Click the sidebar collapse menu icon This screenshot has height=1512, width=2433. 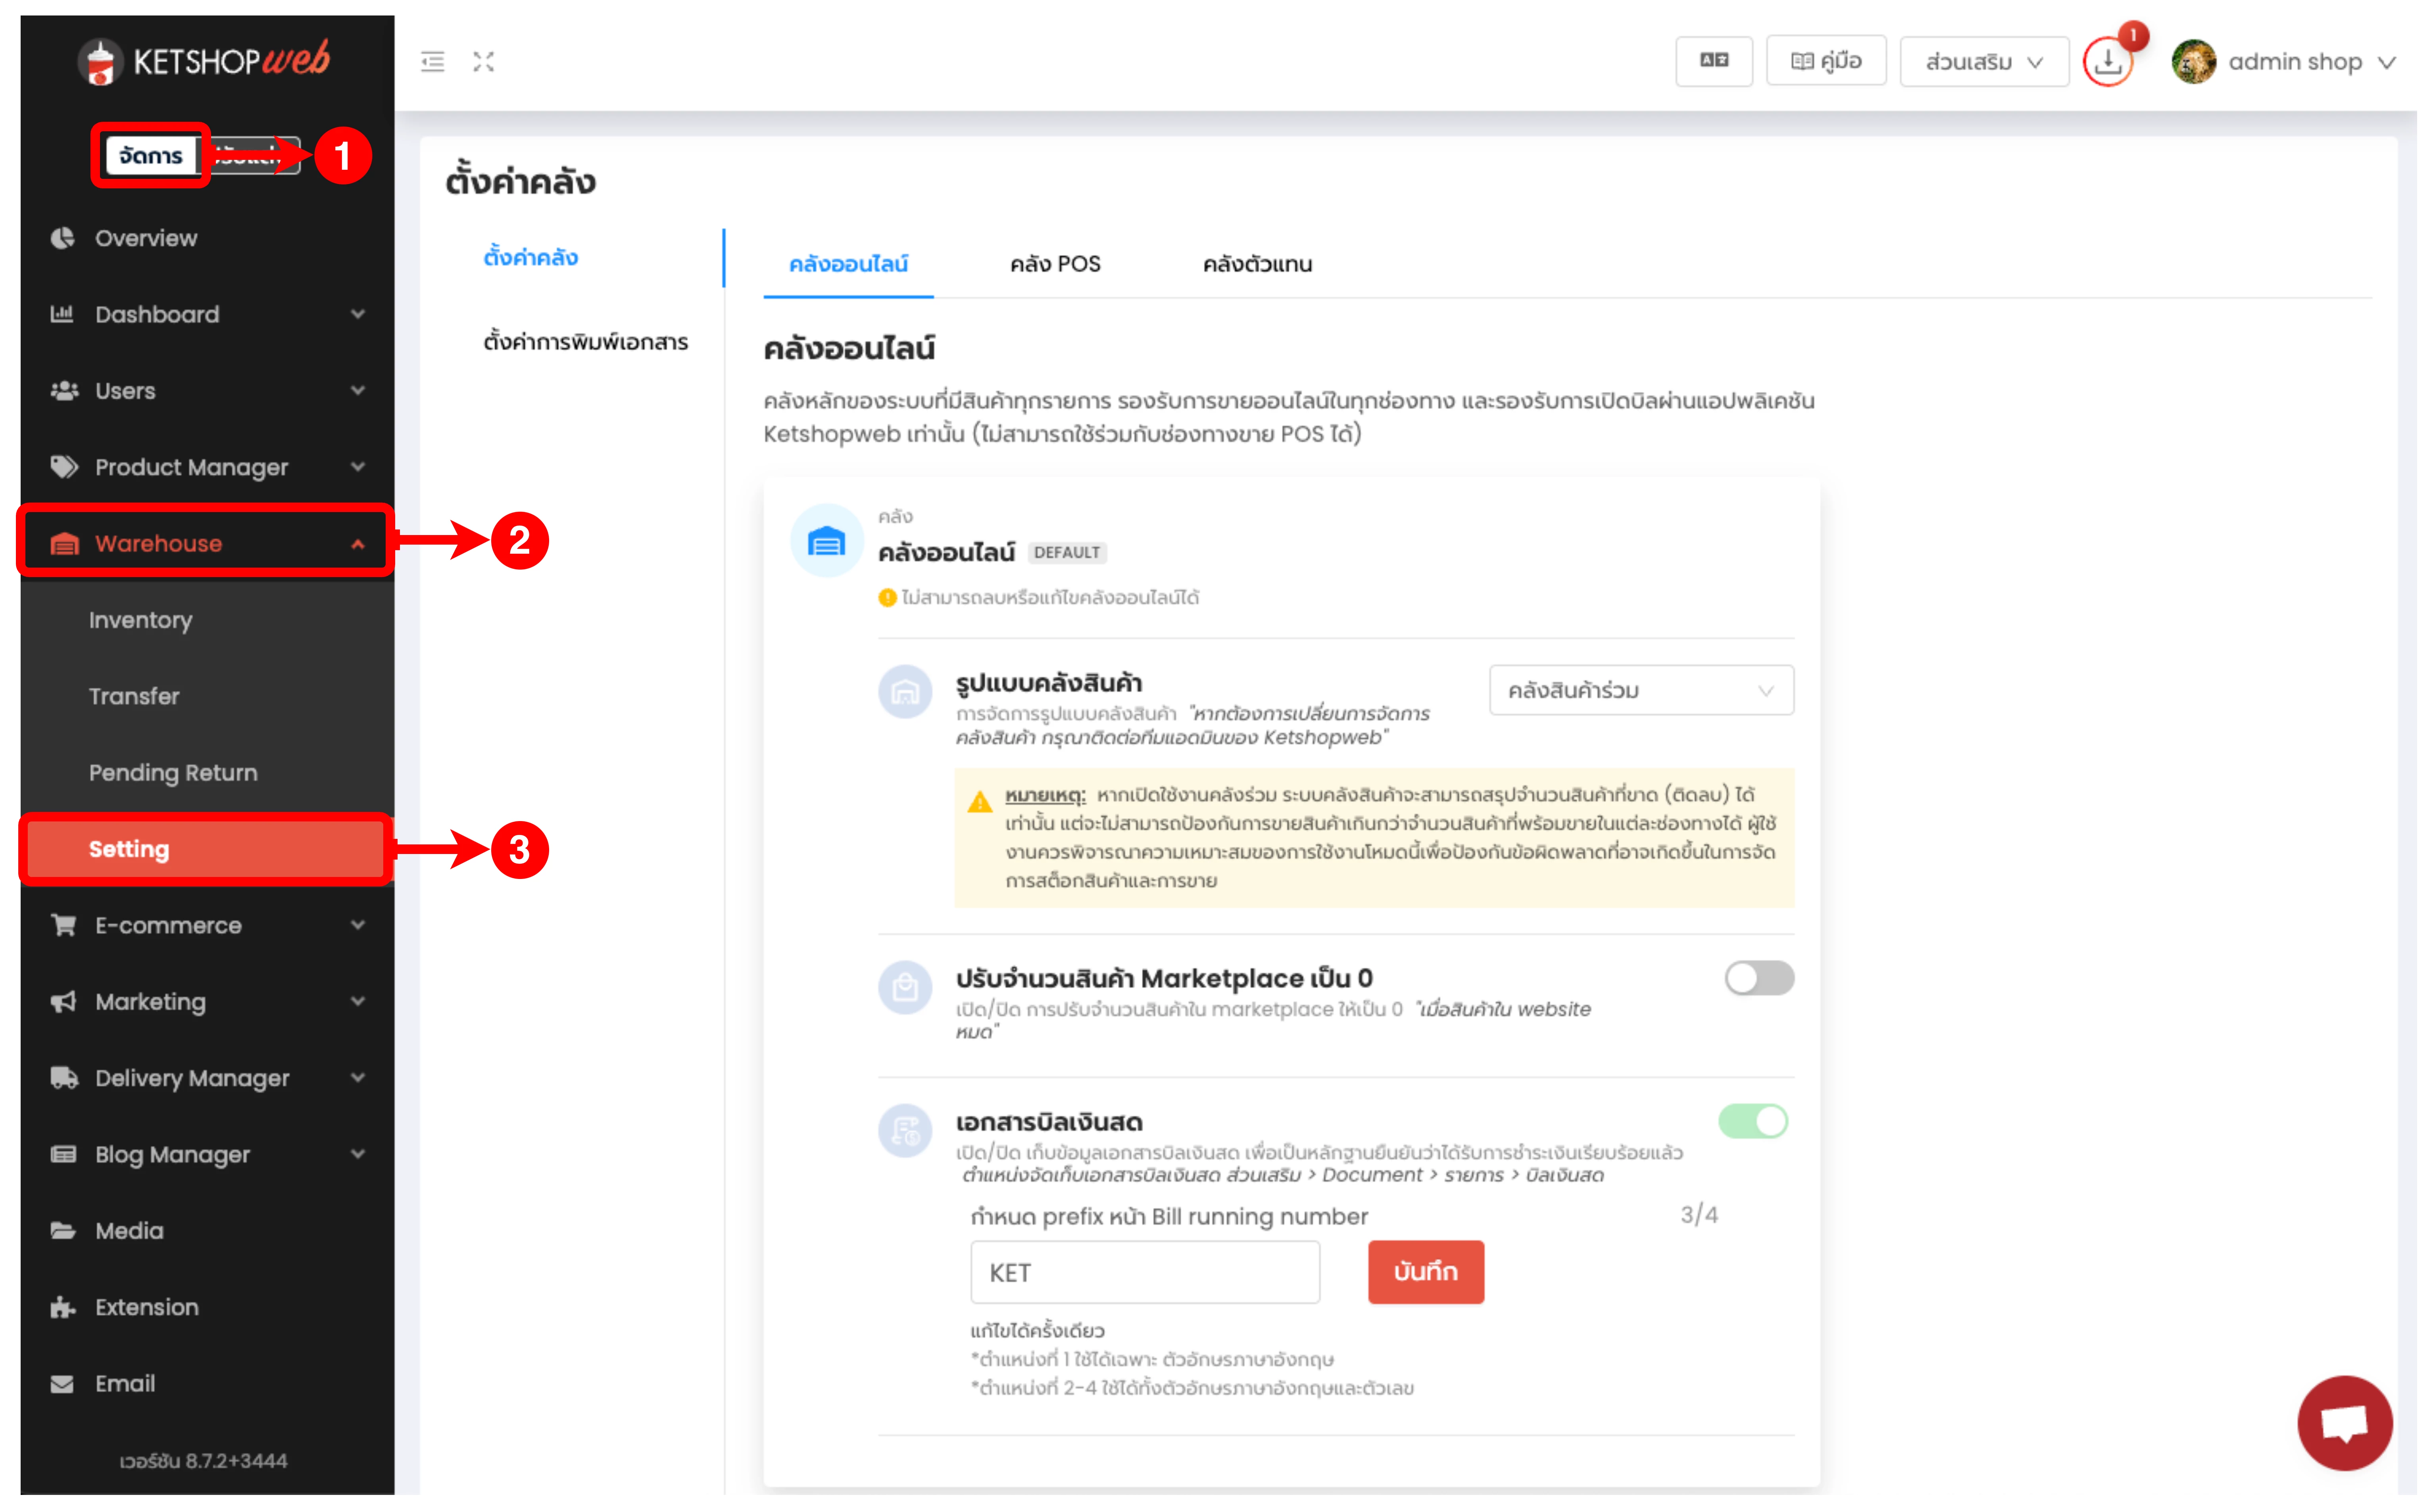[x=433, y=62]
